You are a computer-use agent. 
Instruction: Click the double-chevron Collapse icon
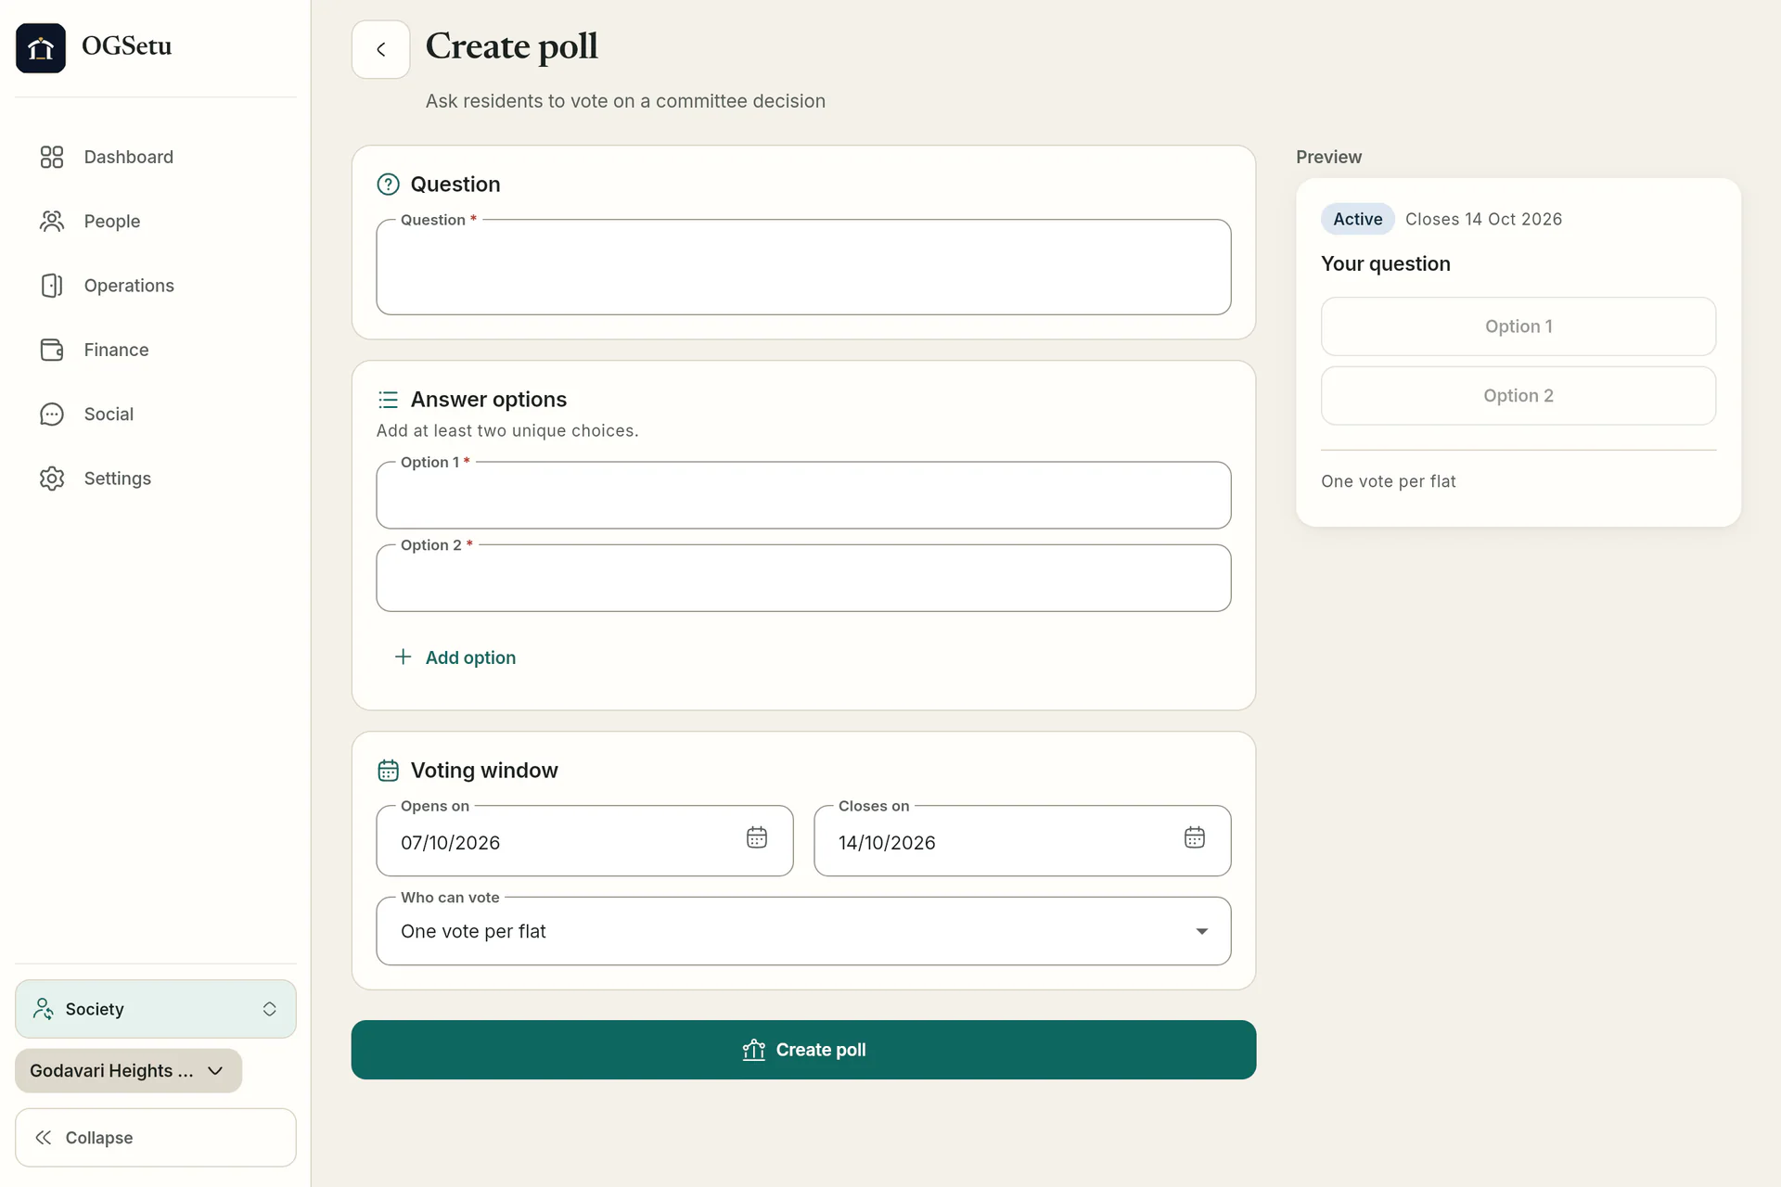pos(44,1137)
